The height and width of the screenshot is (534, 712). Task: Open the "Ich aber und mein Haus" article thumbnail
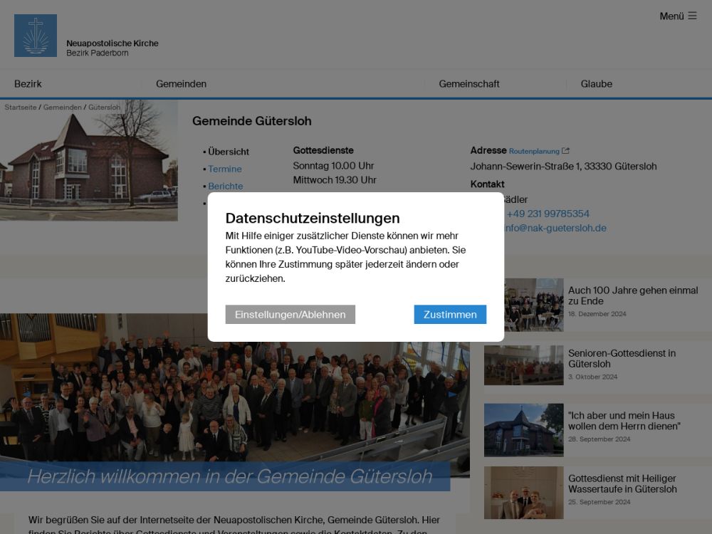coord(523,430)
